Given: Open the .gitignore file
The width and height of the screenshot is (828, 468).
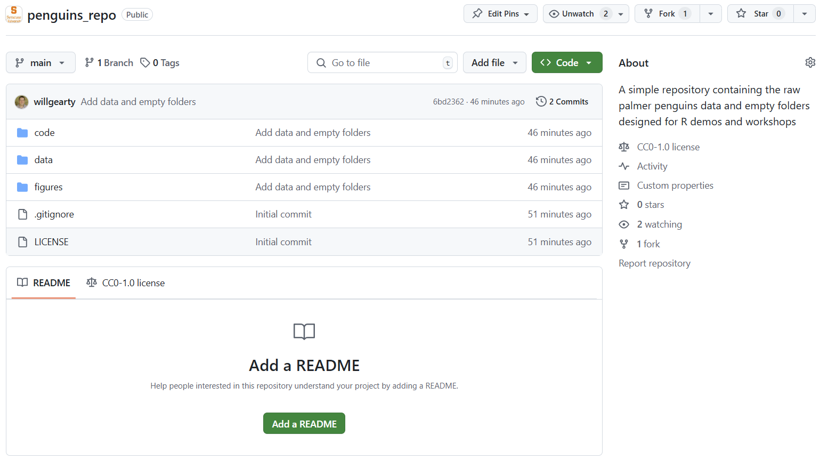Looking at the screenshot, I should click(x=54, y=214).
